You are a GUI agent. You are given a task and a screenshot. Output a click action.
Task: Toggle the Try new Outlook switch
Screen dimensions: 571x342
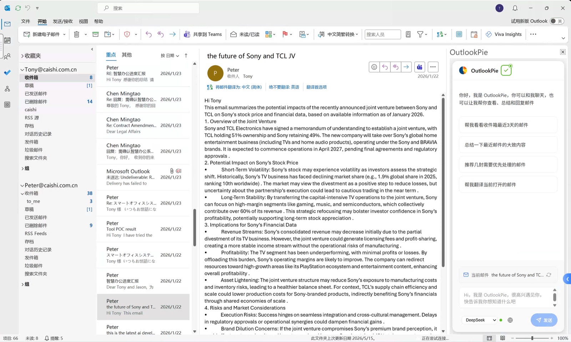556,21
